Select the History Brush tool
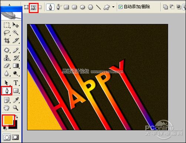The width and height of the screenshot is (186, 143). click(x=16, y=58)
